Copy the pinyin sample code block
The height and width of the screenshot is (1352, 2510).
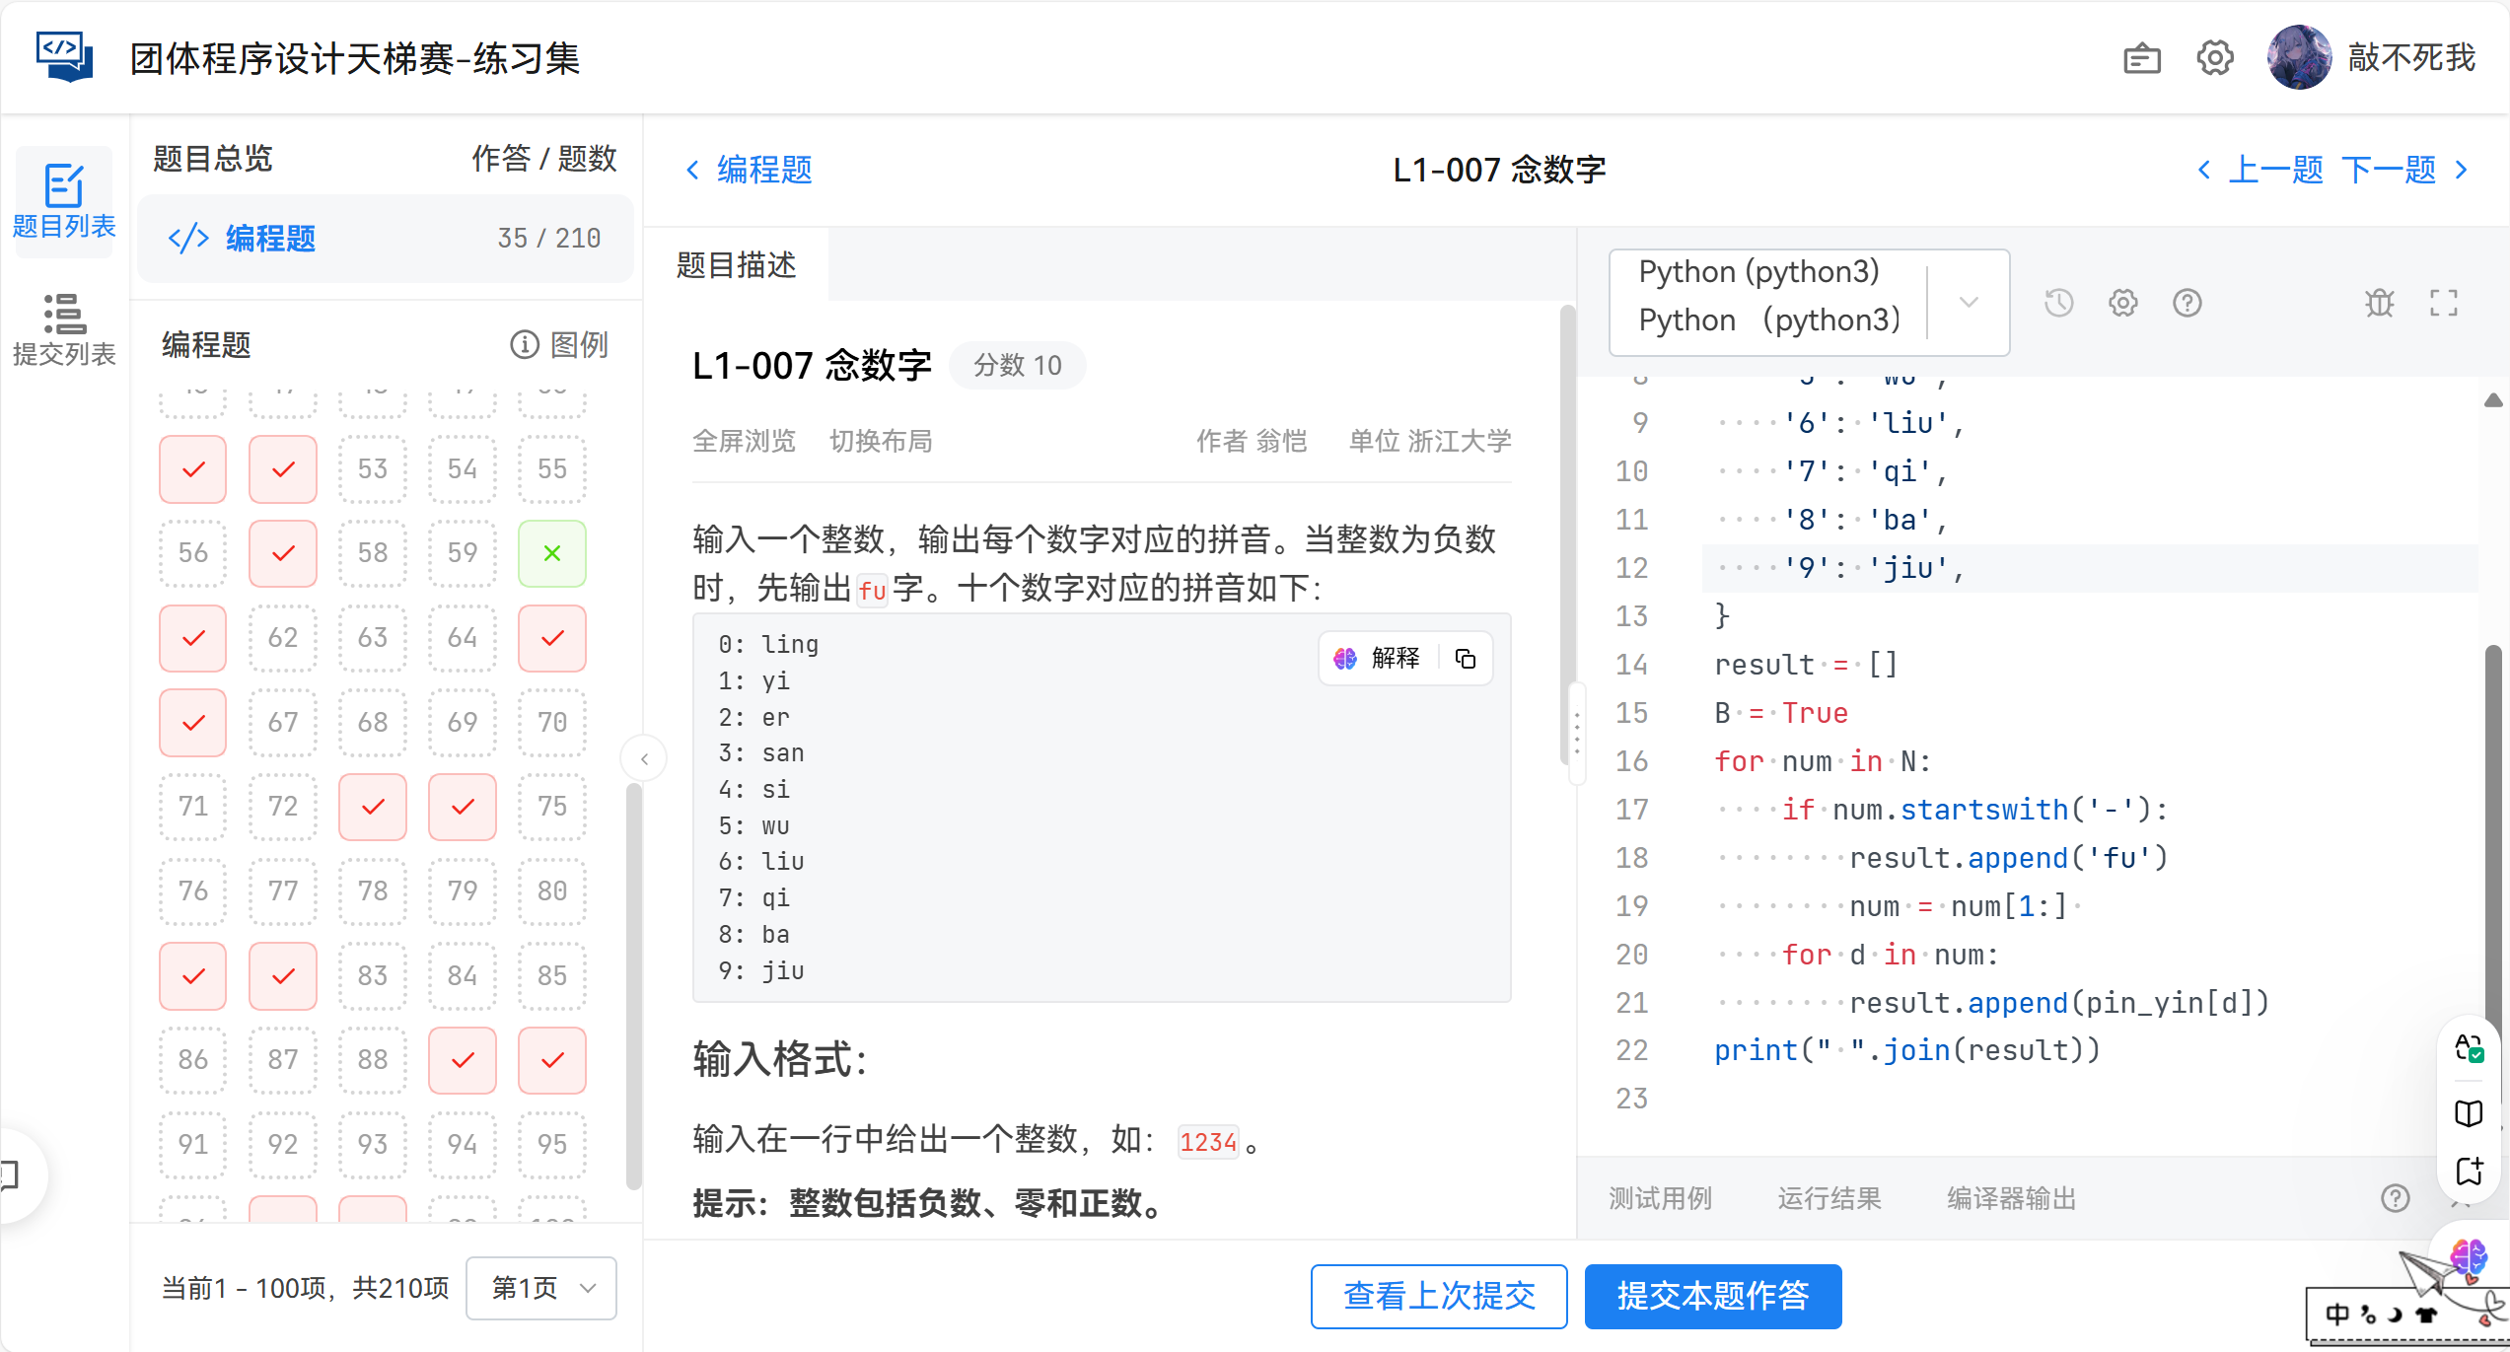click(x=1466, y=659)
